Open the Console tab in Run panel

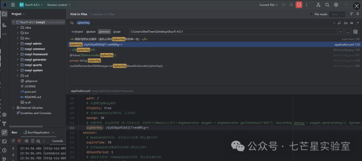[58, 141]
